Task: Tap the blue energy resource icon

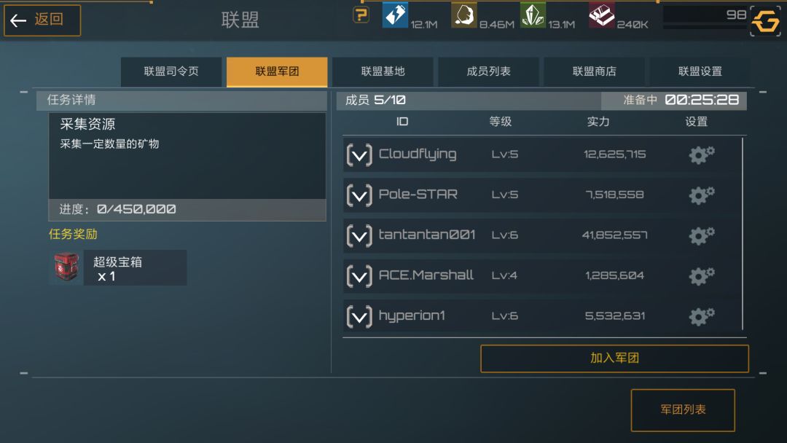Action: [395, 15]
